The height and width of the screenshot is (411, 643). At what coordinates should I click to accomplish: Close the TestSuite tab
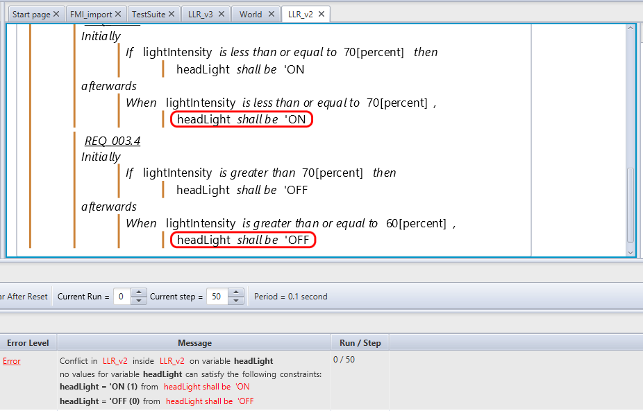point(172,14)
